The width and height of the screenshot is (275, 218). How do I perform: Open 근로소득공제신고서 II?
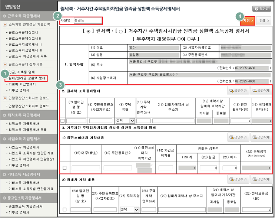pos(25,38)
